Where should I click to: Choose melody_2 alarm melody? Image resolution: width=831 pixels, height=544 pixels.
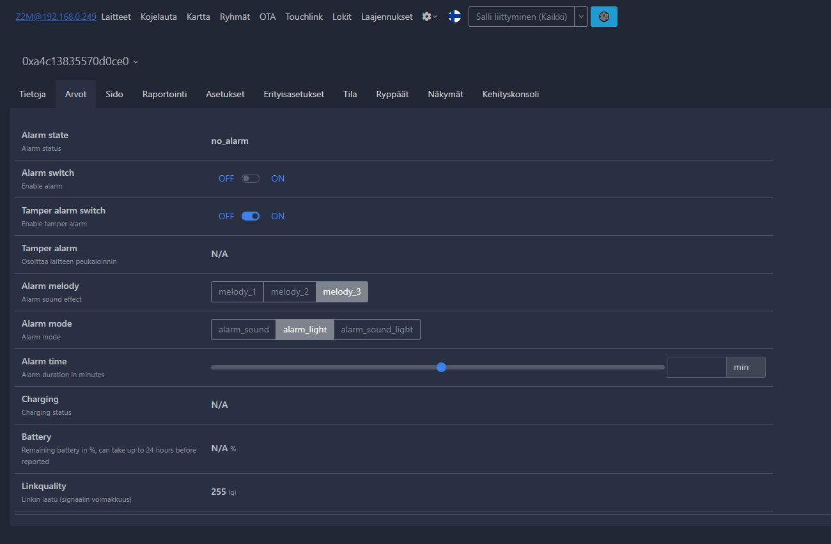tap(290, 292)
